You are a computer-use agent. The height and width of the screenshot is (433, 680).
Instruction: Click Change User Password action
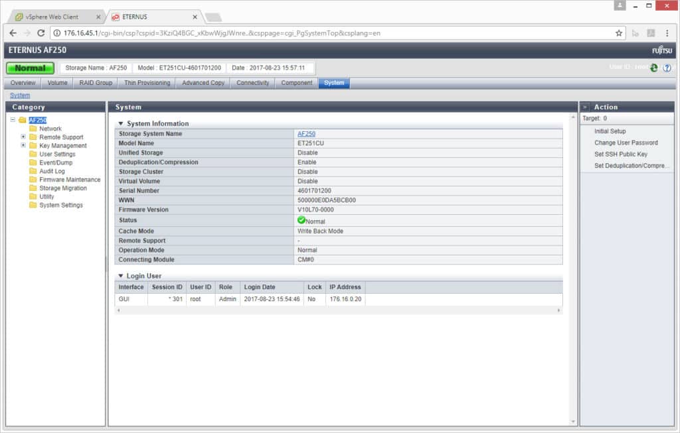tap(626, 143)
